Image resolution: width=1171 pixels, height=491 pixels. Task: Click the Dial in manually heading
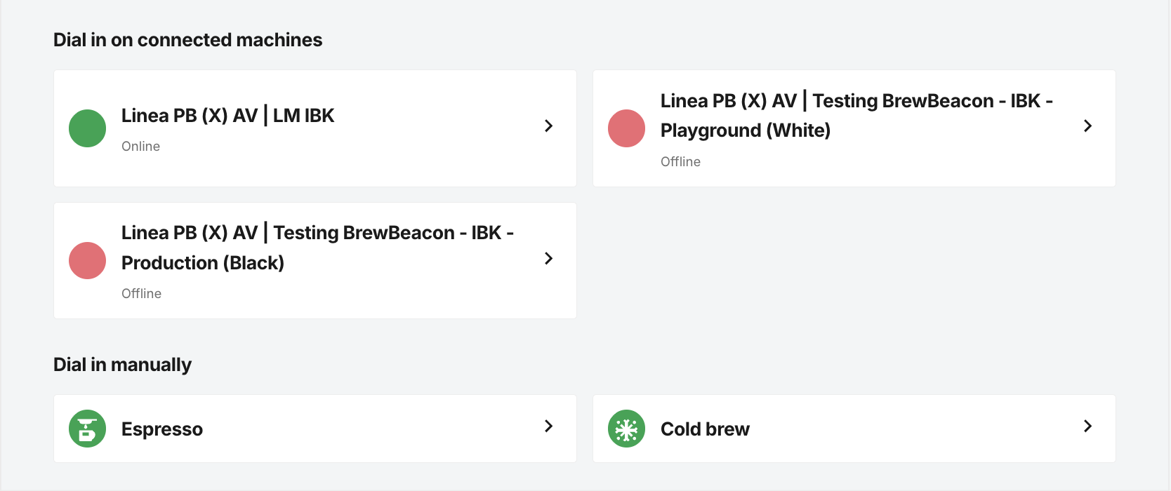click(x=122, y=365)
